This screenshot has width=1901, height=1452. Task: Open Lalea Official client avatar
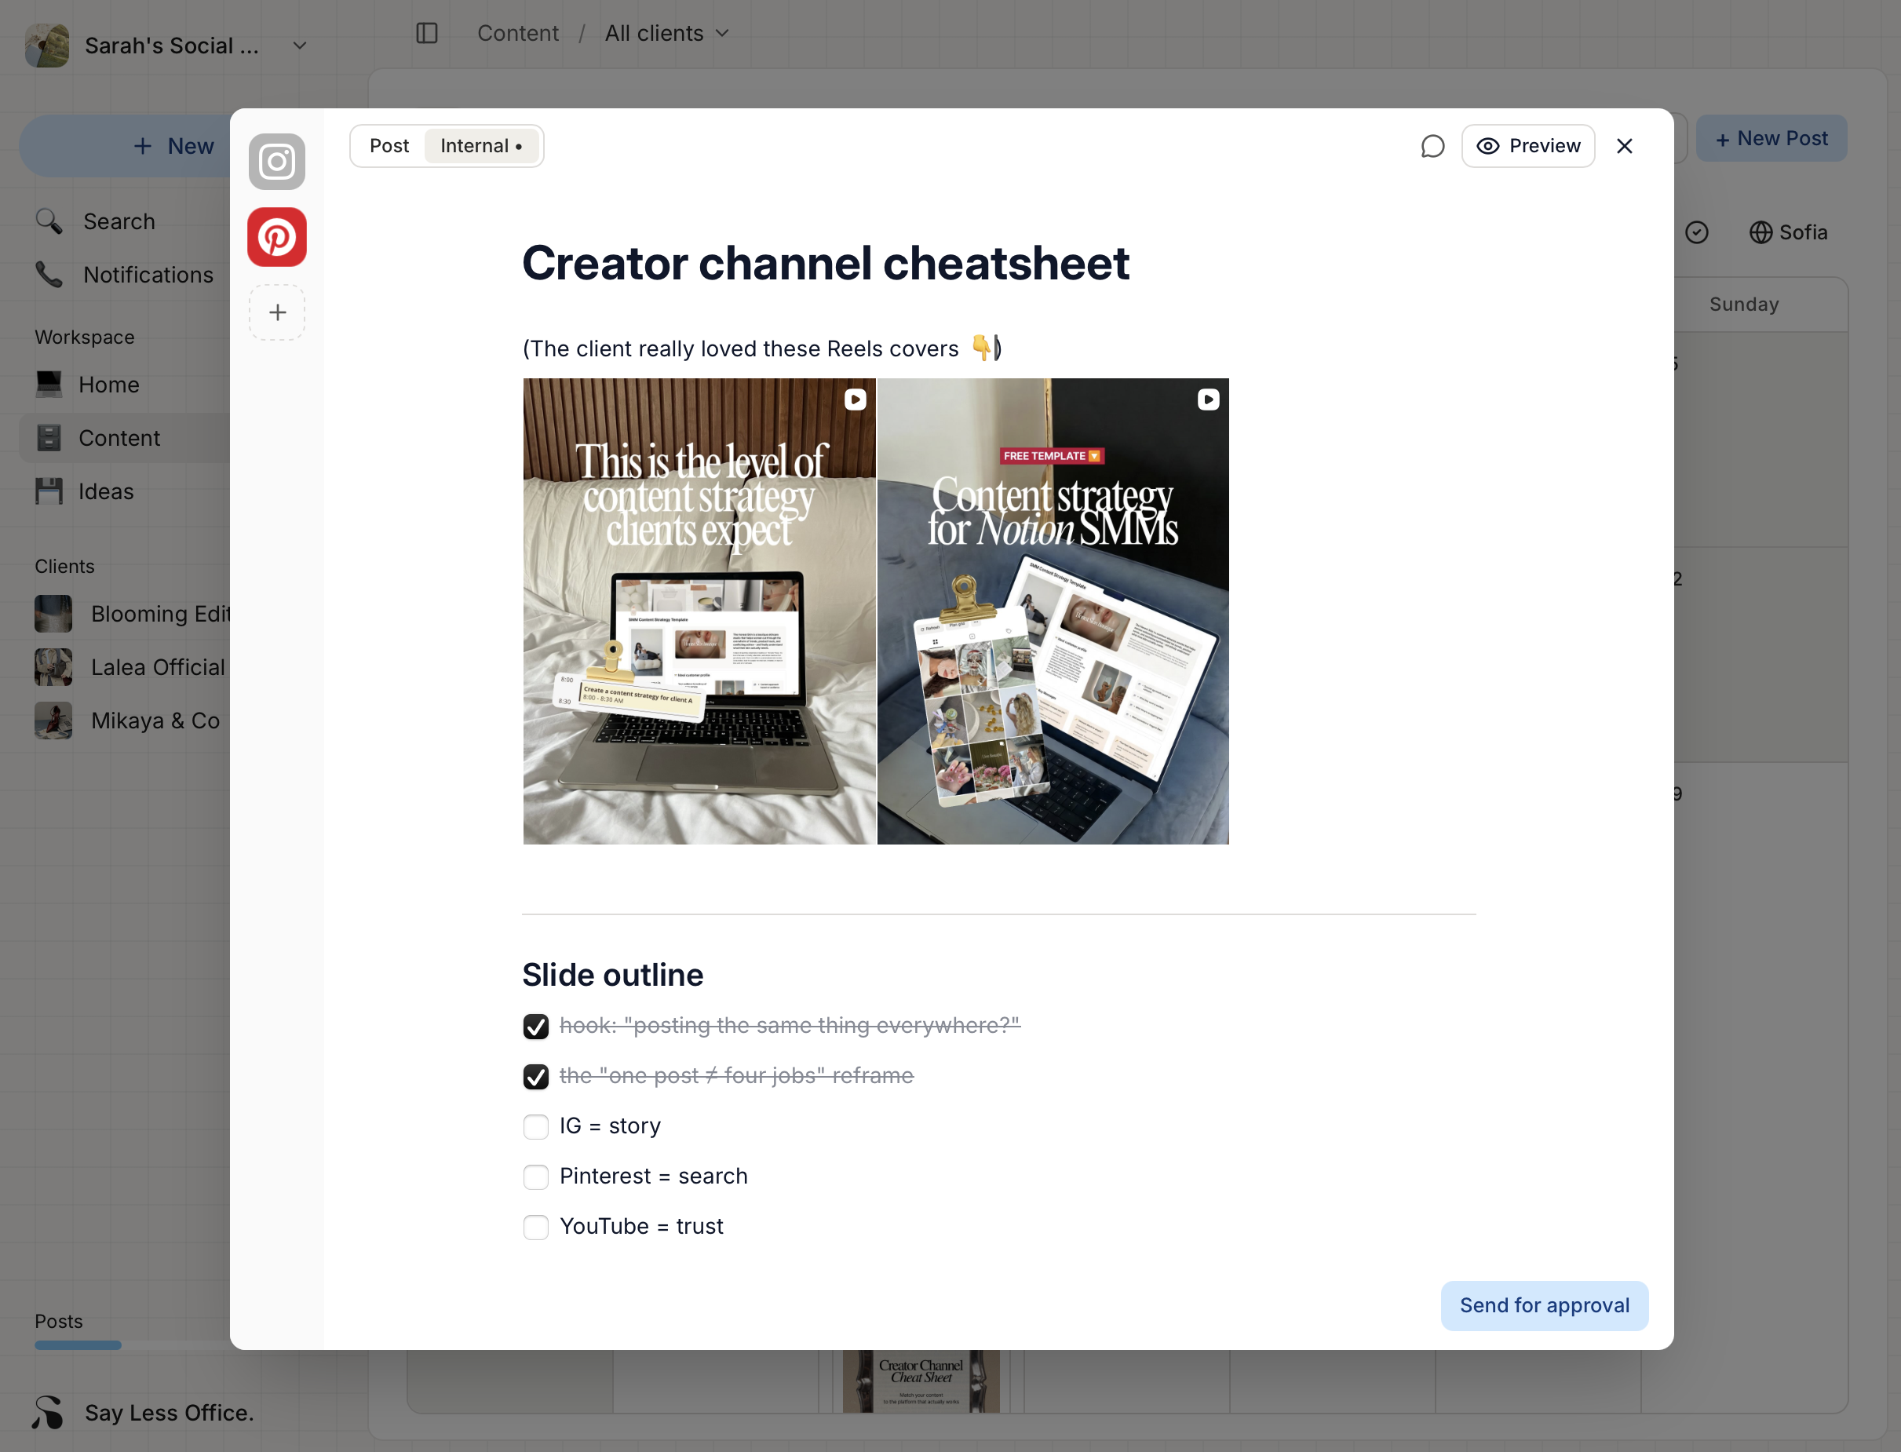coord(53,667)
